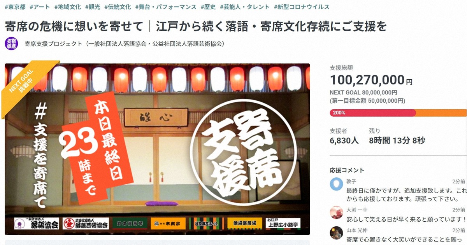
Task: Click the 落語協会 logo on banner
Action: click(36, 224)
